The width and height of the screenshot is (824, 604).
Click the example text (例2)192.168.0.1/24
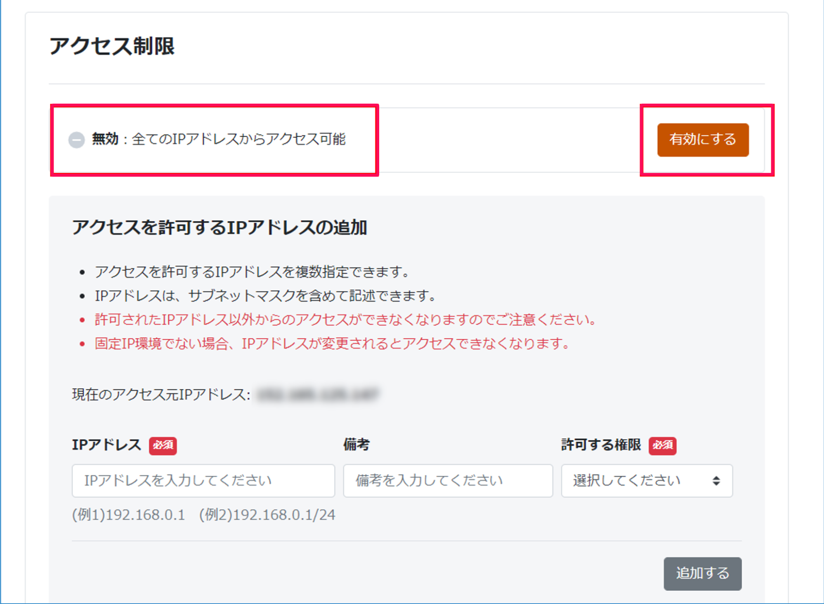point(267,515)
